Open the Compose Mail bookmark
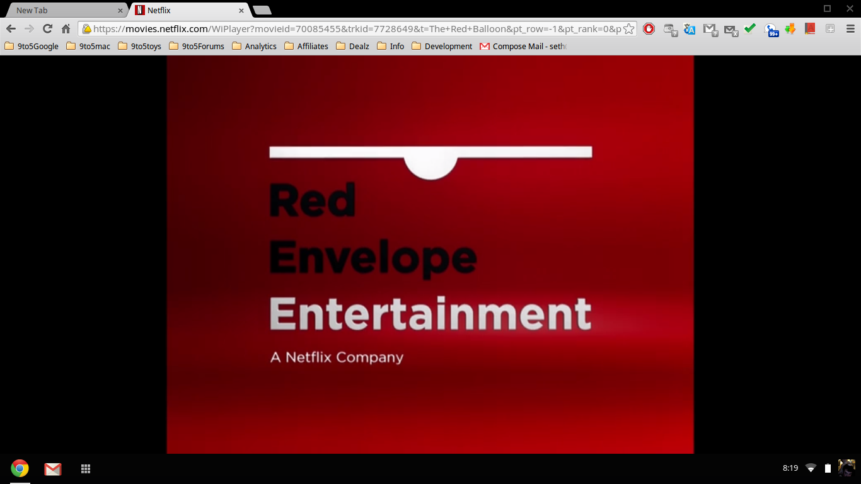 523,46
